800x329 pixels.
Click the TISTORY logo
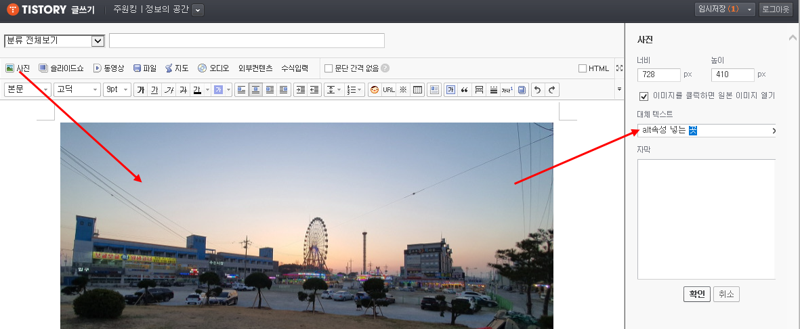tap(36, 9)
